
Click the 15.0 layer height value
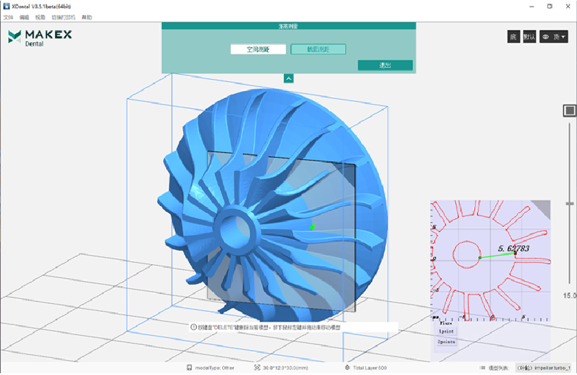pos(570,296)
